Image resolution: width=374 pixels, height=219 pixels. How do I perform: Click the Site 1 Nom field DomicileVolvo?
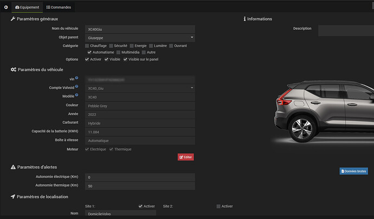[x=120, y=213]
